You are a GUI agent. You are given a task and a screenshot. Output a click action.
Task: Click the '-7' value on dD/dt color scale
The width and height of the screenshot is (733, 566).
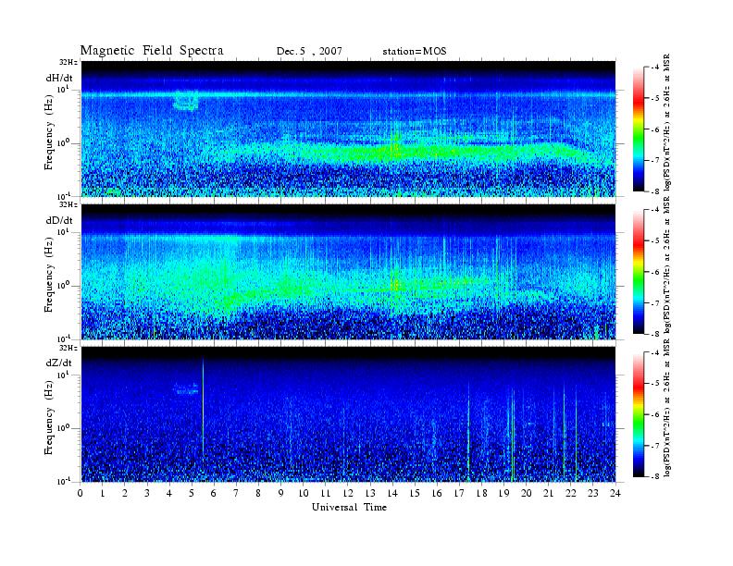click(x=656, y=303)
